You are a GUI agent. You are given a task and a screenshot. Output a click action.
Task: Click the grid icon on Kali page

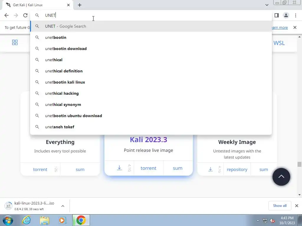pyautogui.click(x=15, y=42)
